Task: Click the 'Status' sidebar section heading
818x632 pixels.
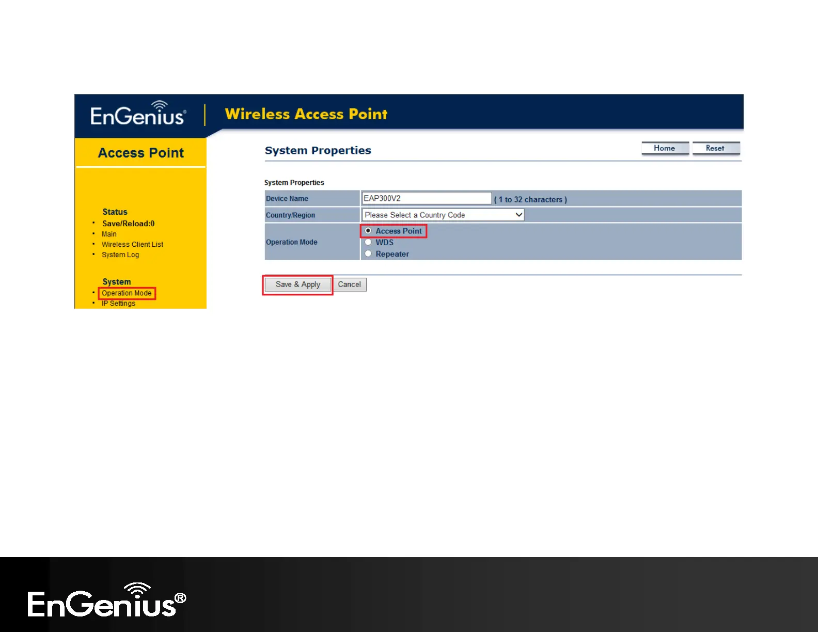Action: click(x=115, y=212)
